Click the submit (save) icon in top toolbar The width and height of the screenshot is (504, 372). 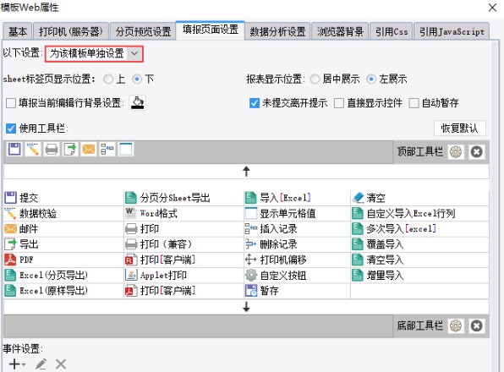click(x=14, y=150)
